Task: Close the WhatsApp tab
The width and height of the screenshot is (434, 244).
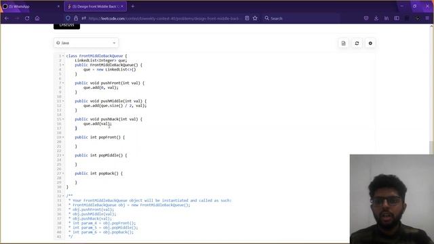Action: [58, 6]
